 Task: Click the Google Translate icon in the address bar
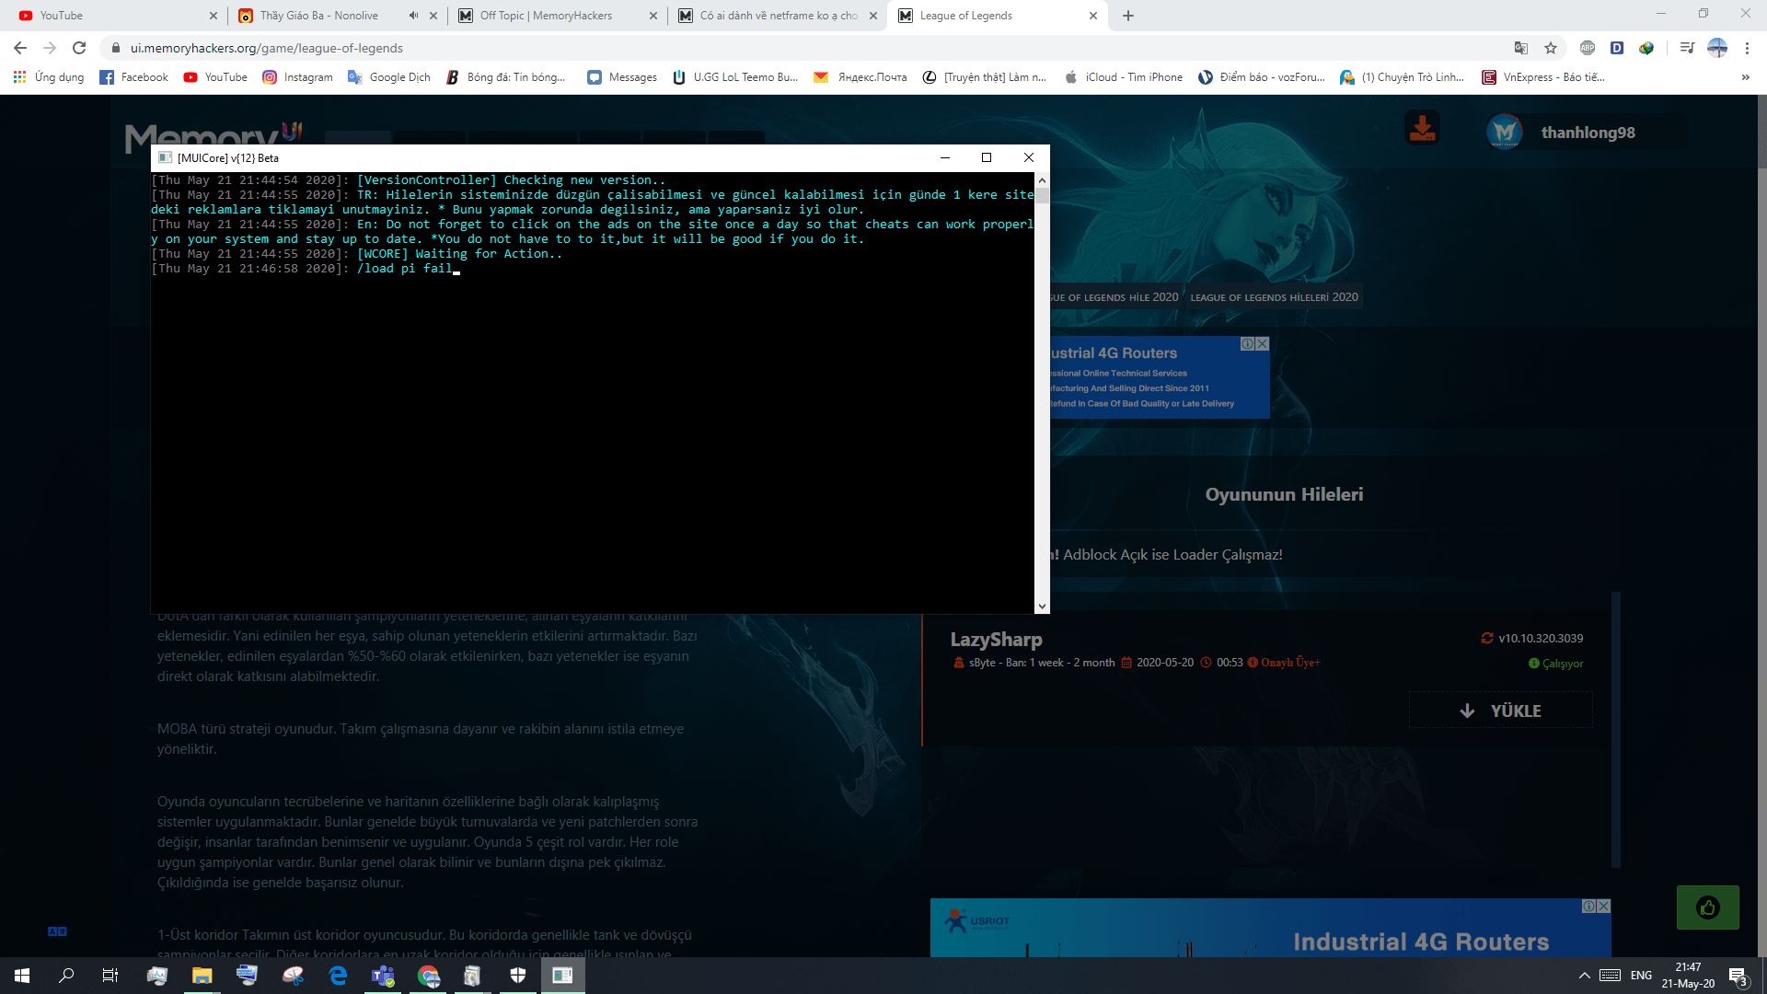point(1521,48)
